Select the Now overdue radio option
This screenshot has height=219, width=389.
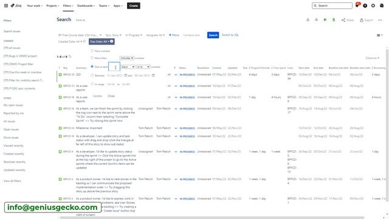coord(92,50)
